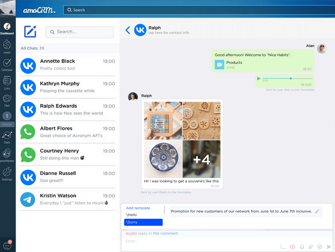Select the \Hello template
335x252 pixels.
click(x=131, y=214)
